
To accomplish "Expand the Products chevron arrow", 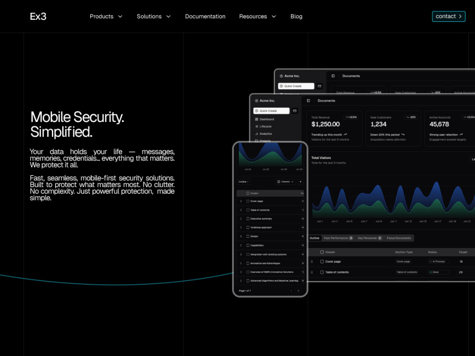I will [120, 16].
